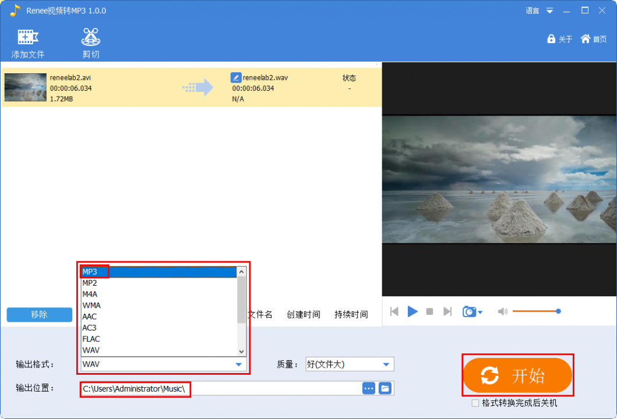
Task: Click the skip to previous playback button
Action: (394, 312)
